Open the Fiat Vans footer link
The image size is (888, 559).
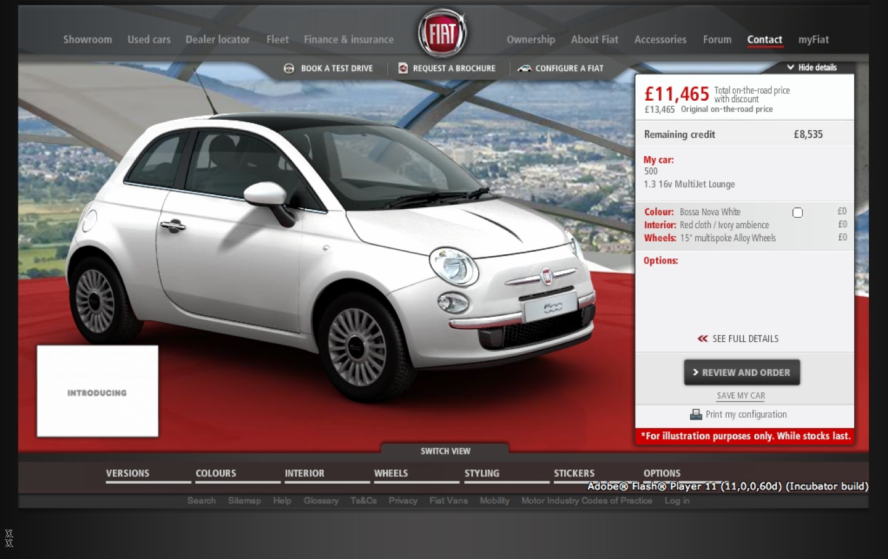[448, 501]
